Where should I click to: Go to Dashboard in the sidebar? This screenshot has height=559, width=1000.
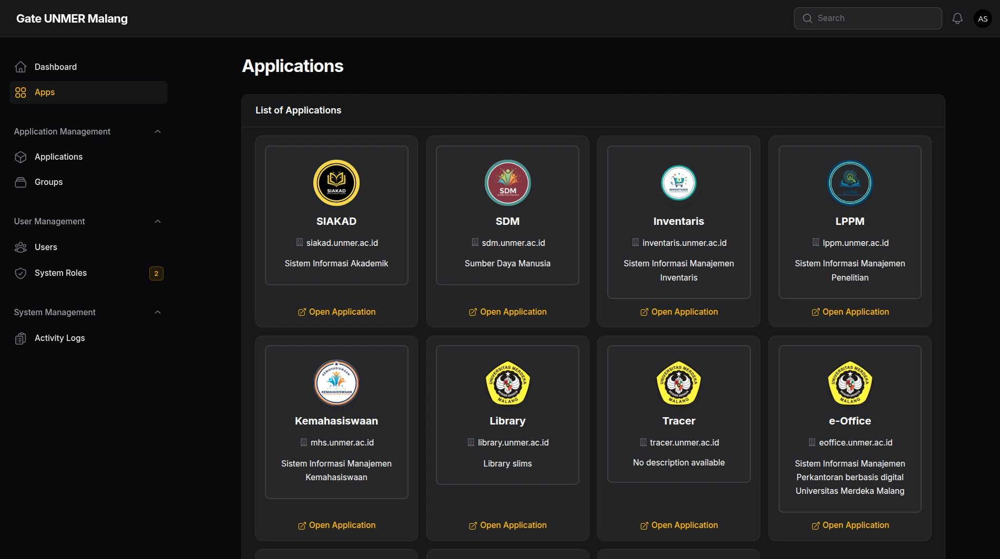point(88,67)
